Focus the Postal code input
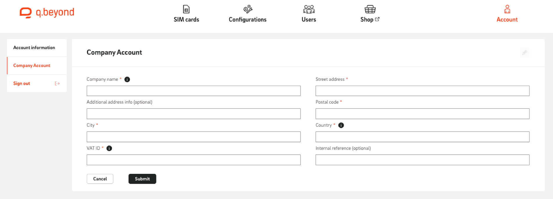This screenshot has width=553, height=199. tap(422, 114)
